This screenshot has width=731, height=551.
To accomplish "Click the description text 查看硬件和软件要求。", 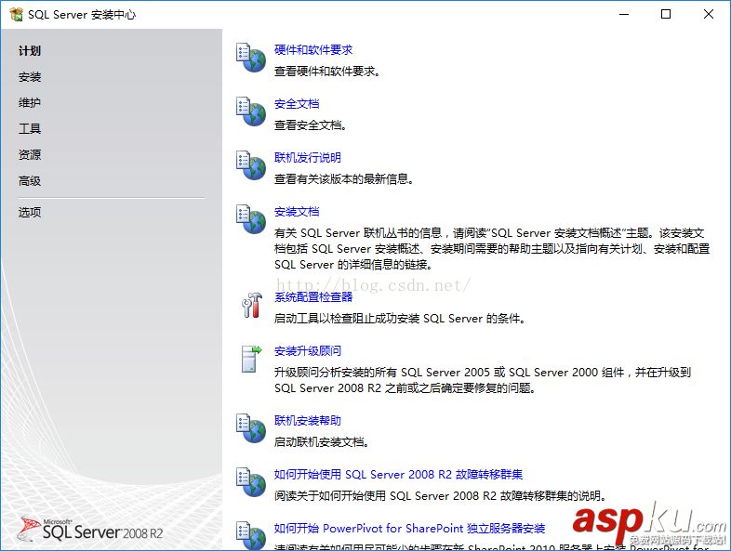I will point(327,72).
